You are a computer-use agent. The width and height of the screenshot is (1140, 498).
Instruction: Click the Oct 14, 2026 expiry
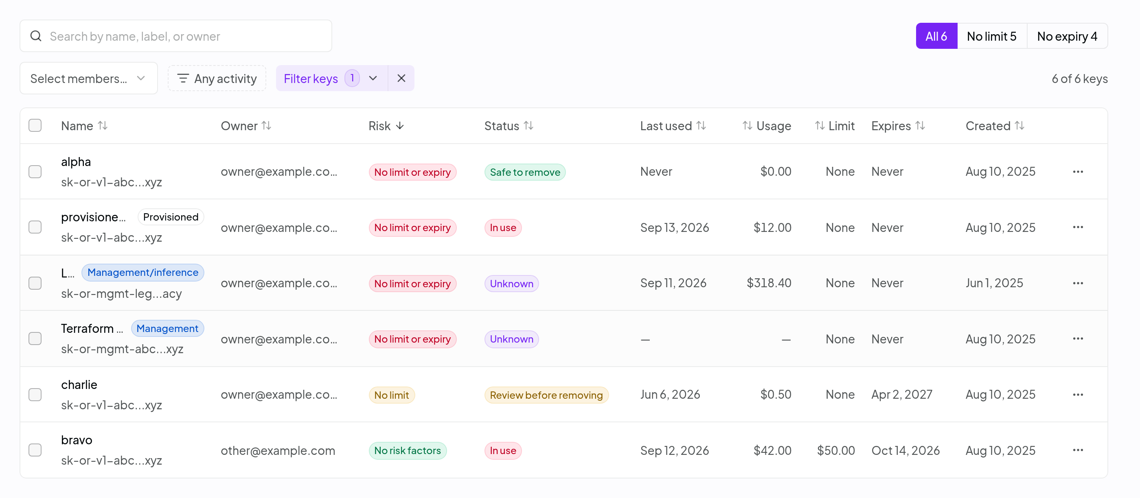coord(905,451)
